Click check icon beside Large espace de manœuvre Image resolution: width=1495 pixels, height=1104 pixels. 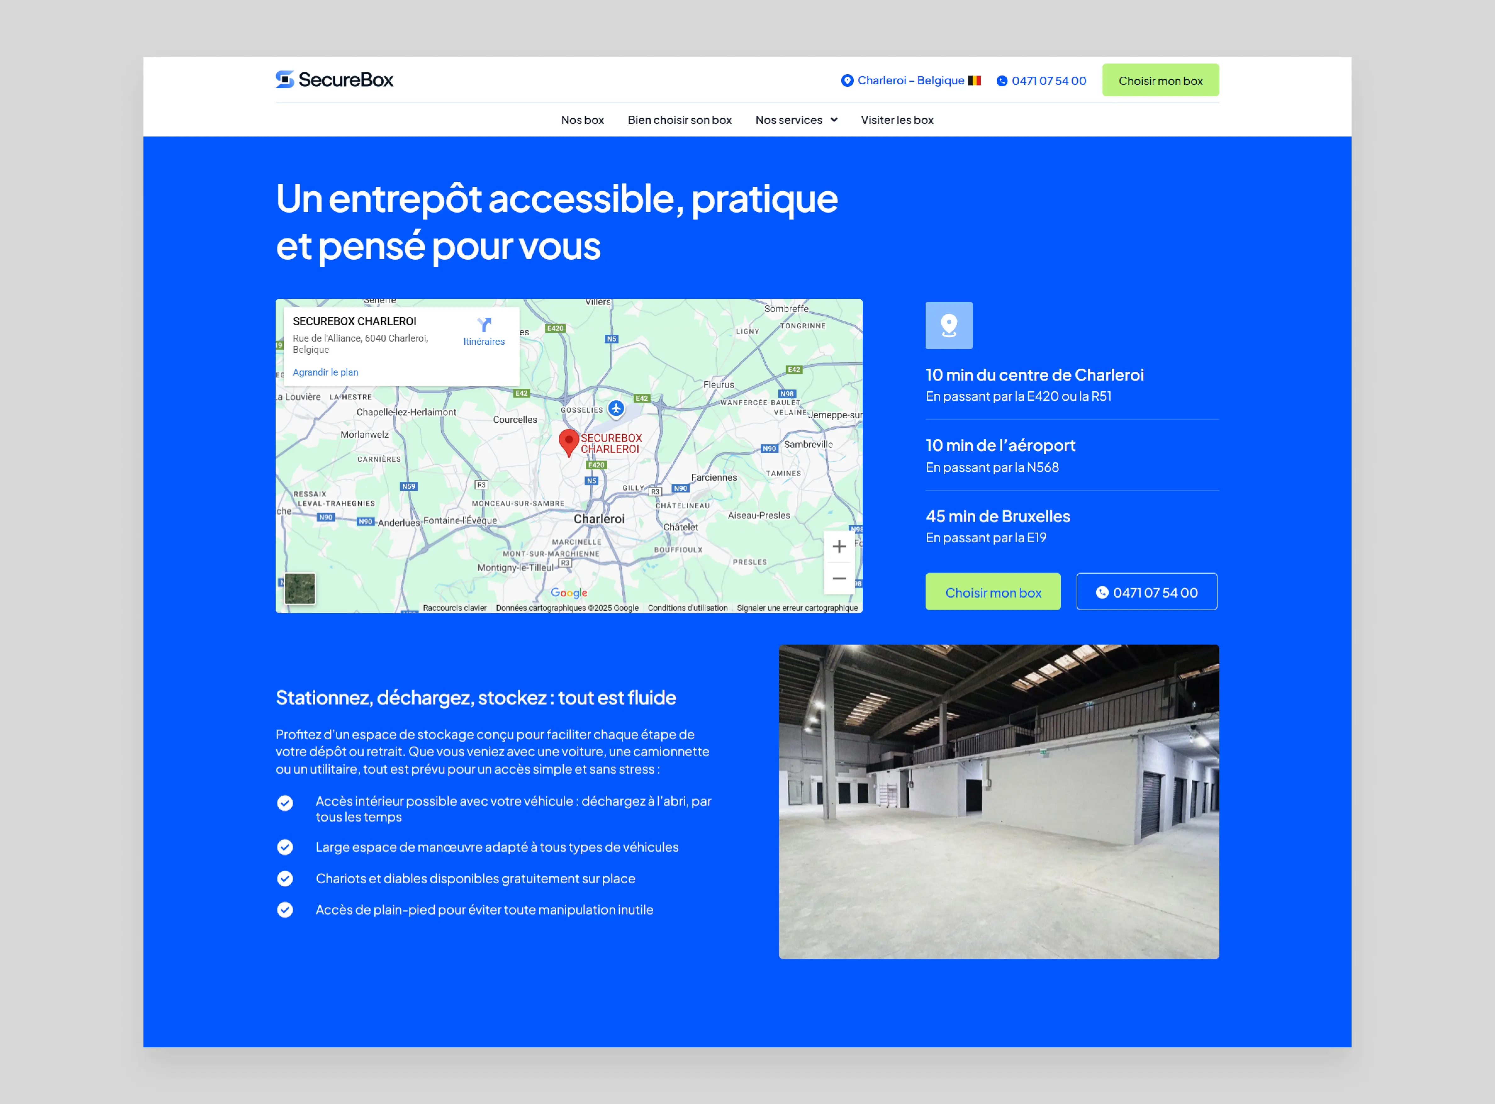tap(285, 847)
